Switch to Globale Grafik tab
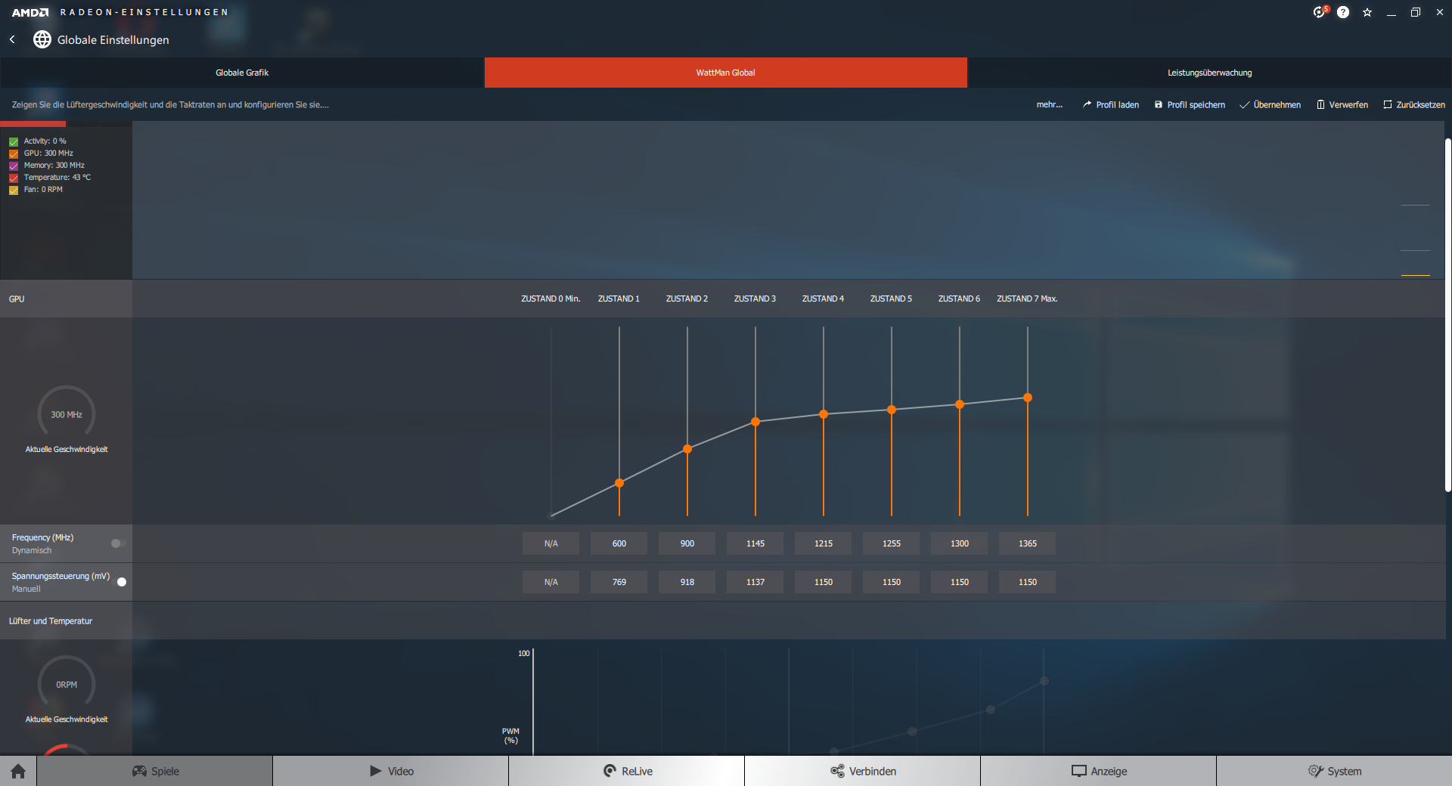 242,73
